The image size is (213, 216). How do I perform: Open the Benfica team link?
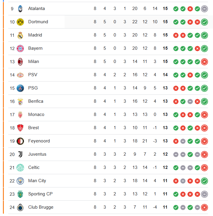[x=36, y=101]
